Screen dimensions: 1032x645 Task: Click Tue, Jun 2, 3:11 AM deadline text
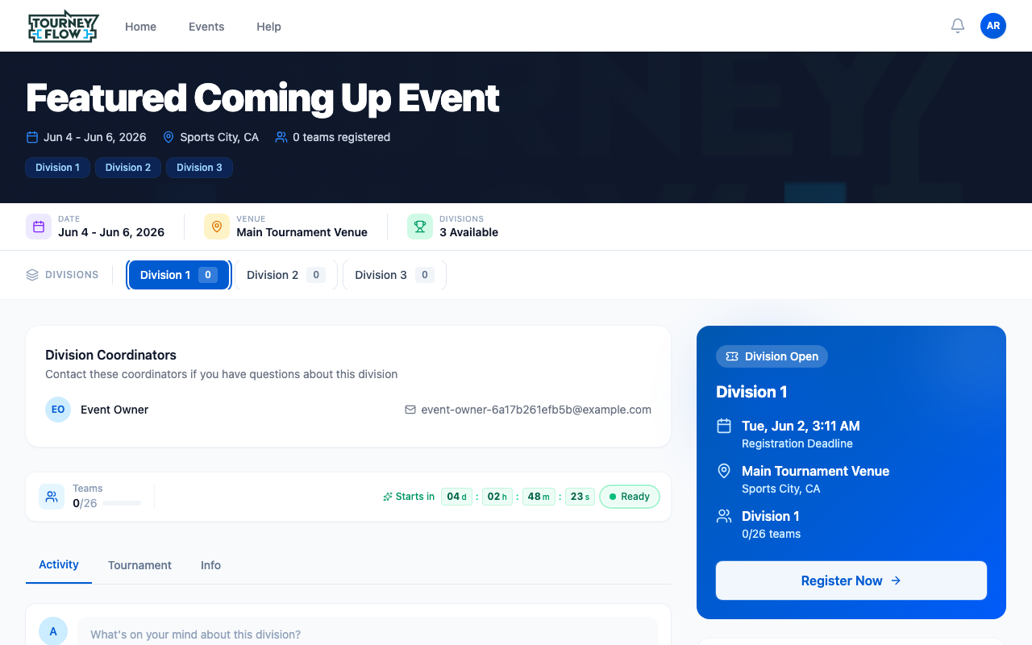pyautogui.click(x=801, y=426)
